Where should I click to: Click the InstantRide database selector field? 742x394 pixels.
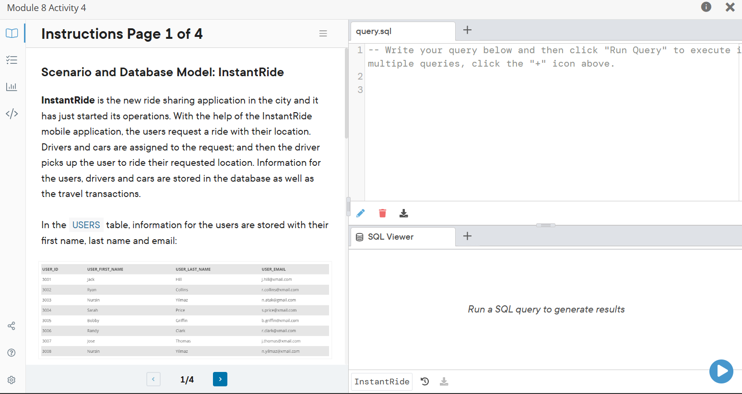(381, 381)
